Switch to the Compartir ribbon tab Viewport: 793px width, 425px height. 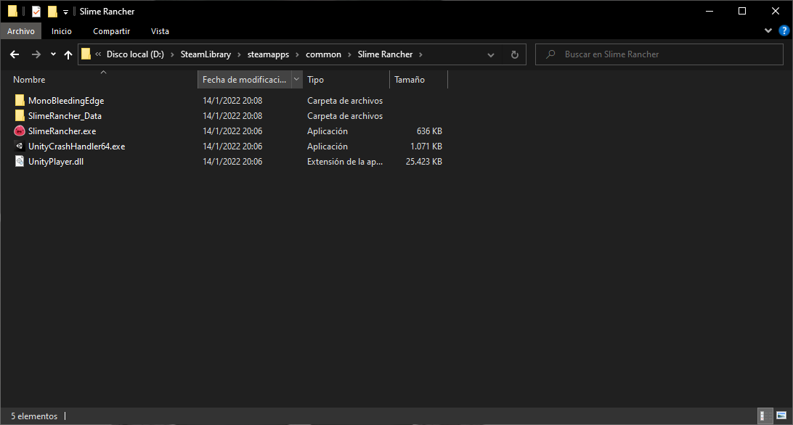click(x=111, y=31)
